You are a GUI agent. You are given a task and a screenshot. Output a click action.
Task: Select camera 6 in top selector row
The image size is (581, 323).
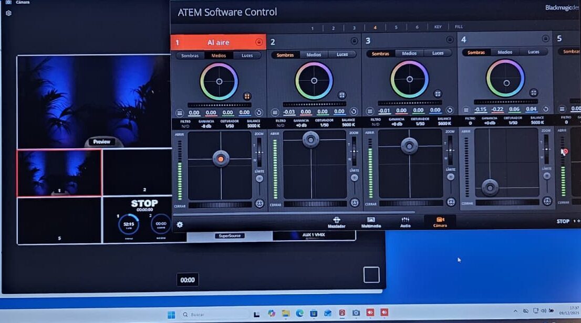[417, 27]
